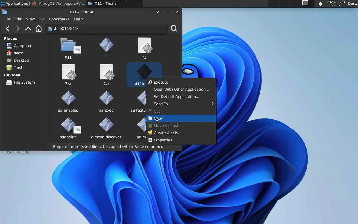Open Properties... from the context menu
The height and width of the screenshot is (224, 358).
[181, 140]
